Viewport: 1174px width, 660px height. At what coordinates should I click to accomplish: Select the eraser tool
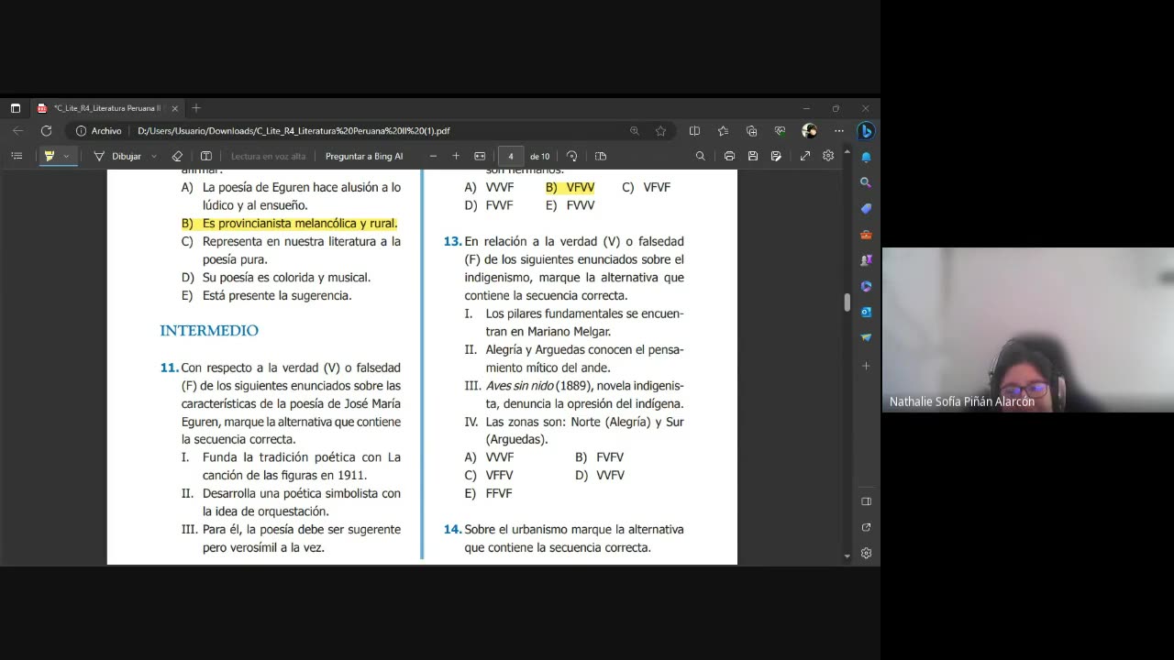point(178,156)
